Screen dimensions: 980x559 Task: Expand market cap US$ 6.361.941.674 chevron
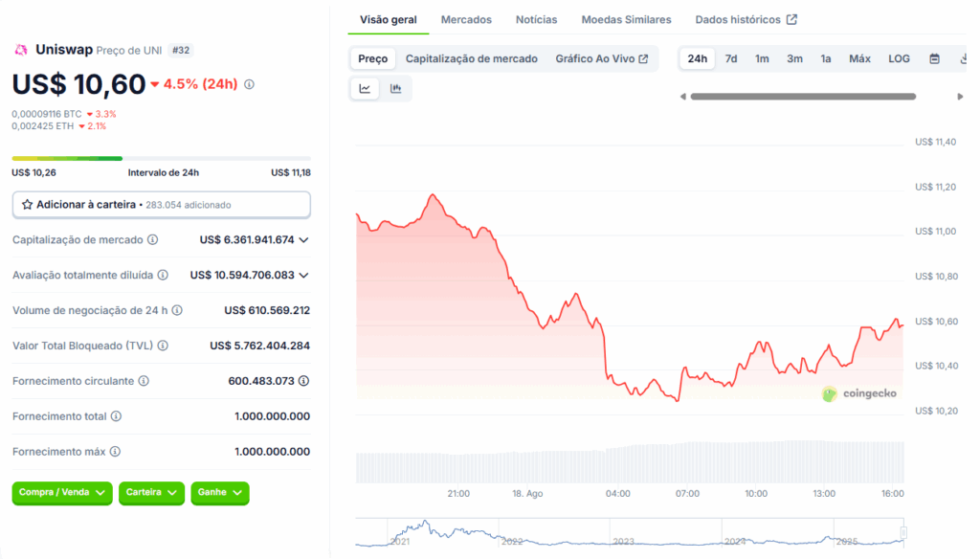point(303,240)
